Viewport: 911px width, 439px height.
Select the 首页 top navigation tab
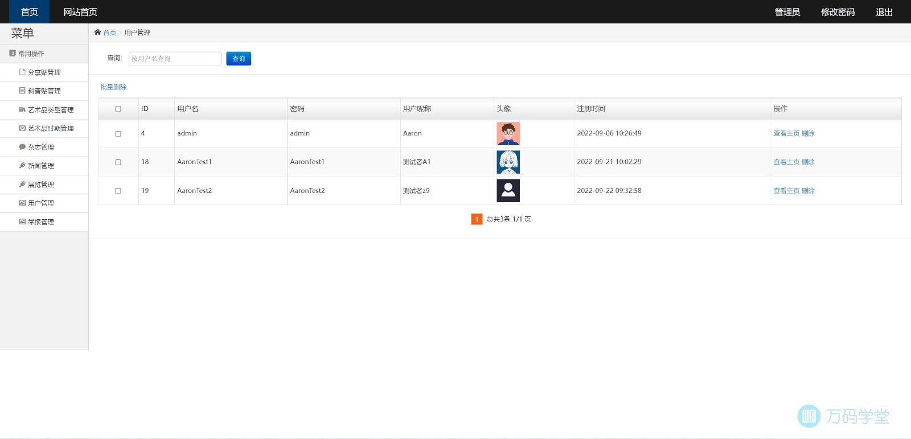coord(30,12)
